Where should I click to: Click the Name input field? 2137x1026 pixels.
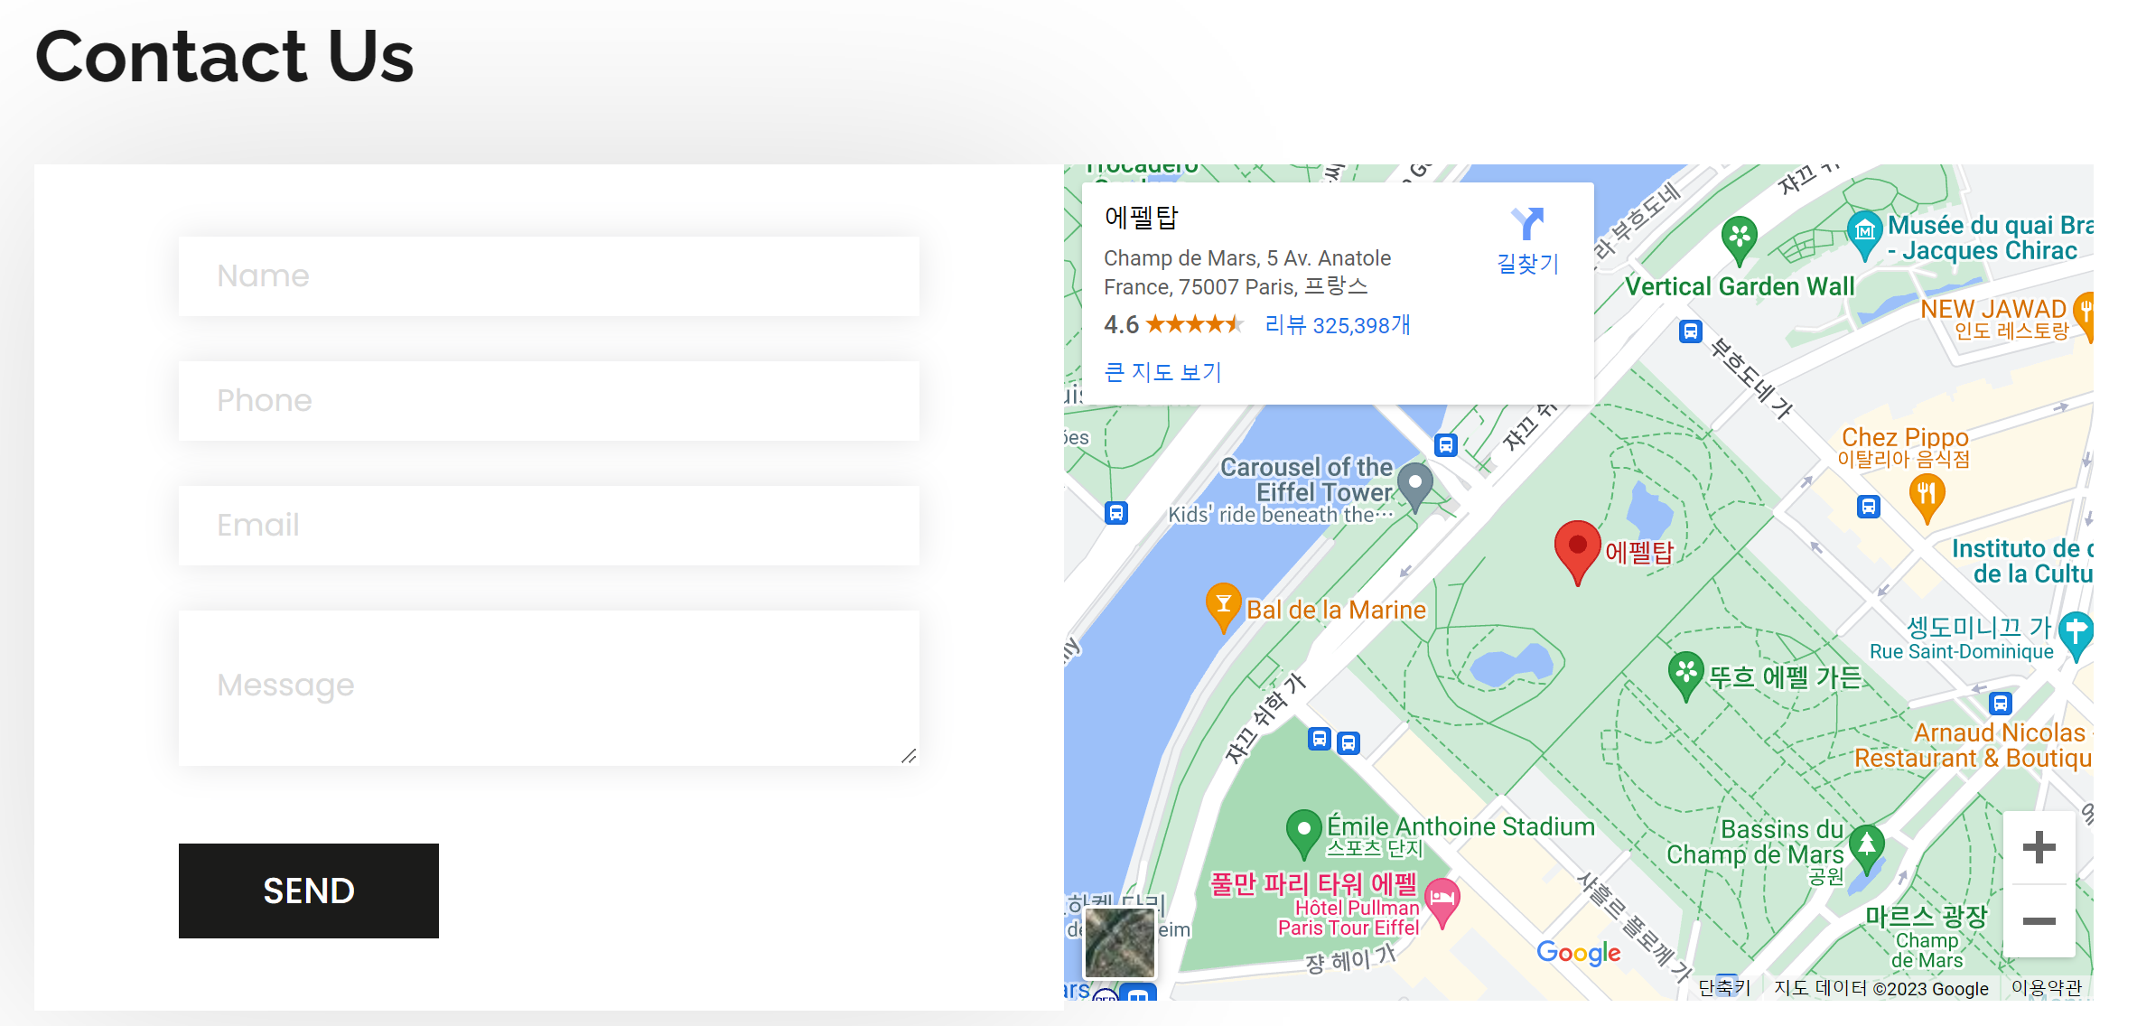point(548,276)
